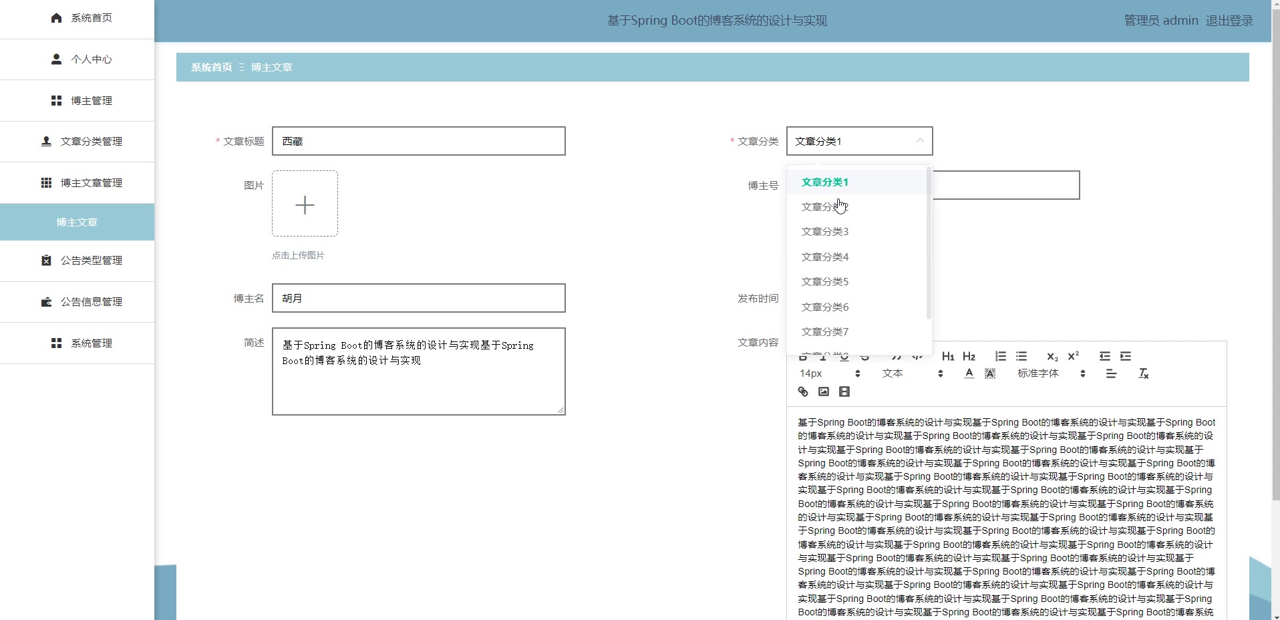This screenshot has height=620, width=1280.
Task: Click into the 简述 textarea
Action: (419, 371)
